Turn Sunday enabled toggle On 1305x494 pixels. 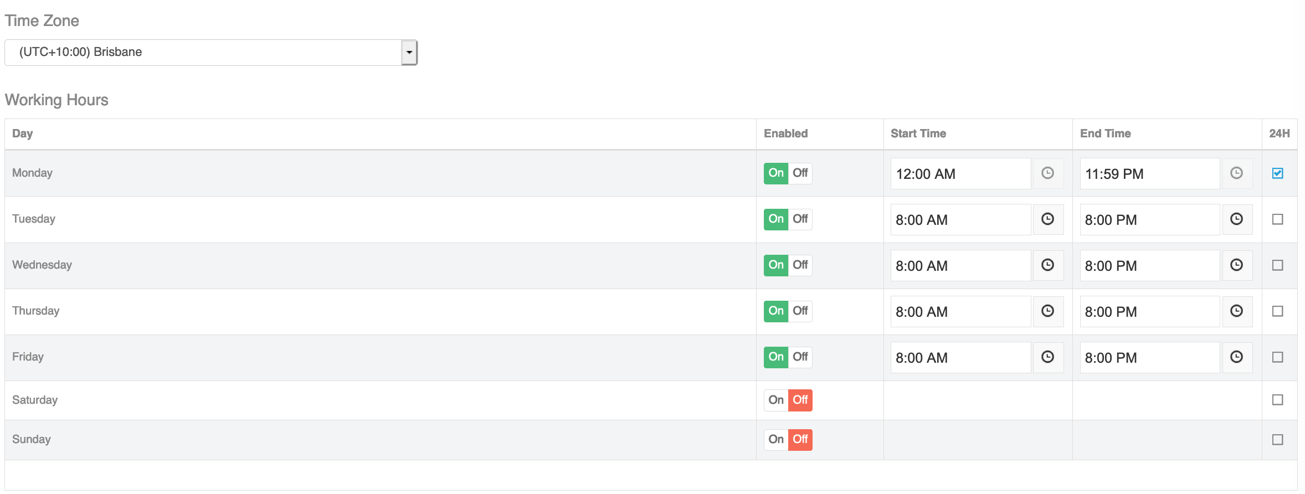point(776,440)
